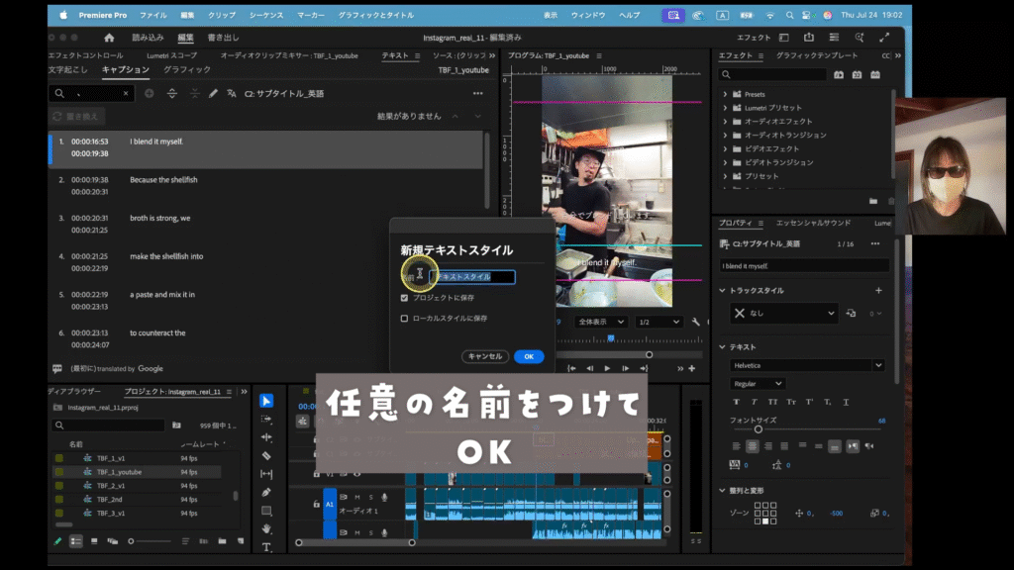This screenshot has height=570, width=1014.
Task: Select the Ripple Edit tool
Action: point(265,437)
